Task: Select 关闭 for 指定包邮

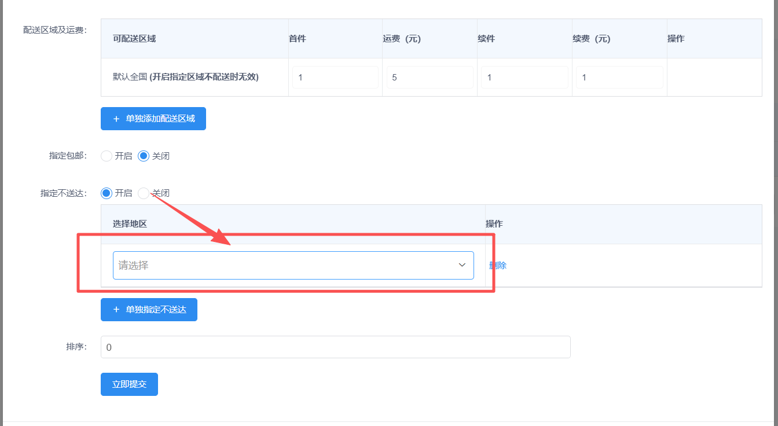Action: (x=144, y=156)
